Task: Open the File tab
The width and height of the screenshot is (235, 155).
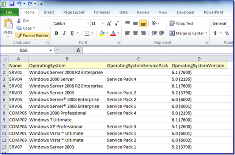Action: pos(9,12)
